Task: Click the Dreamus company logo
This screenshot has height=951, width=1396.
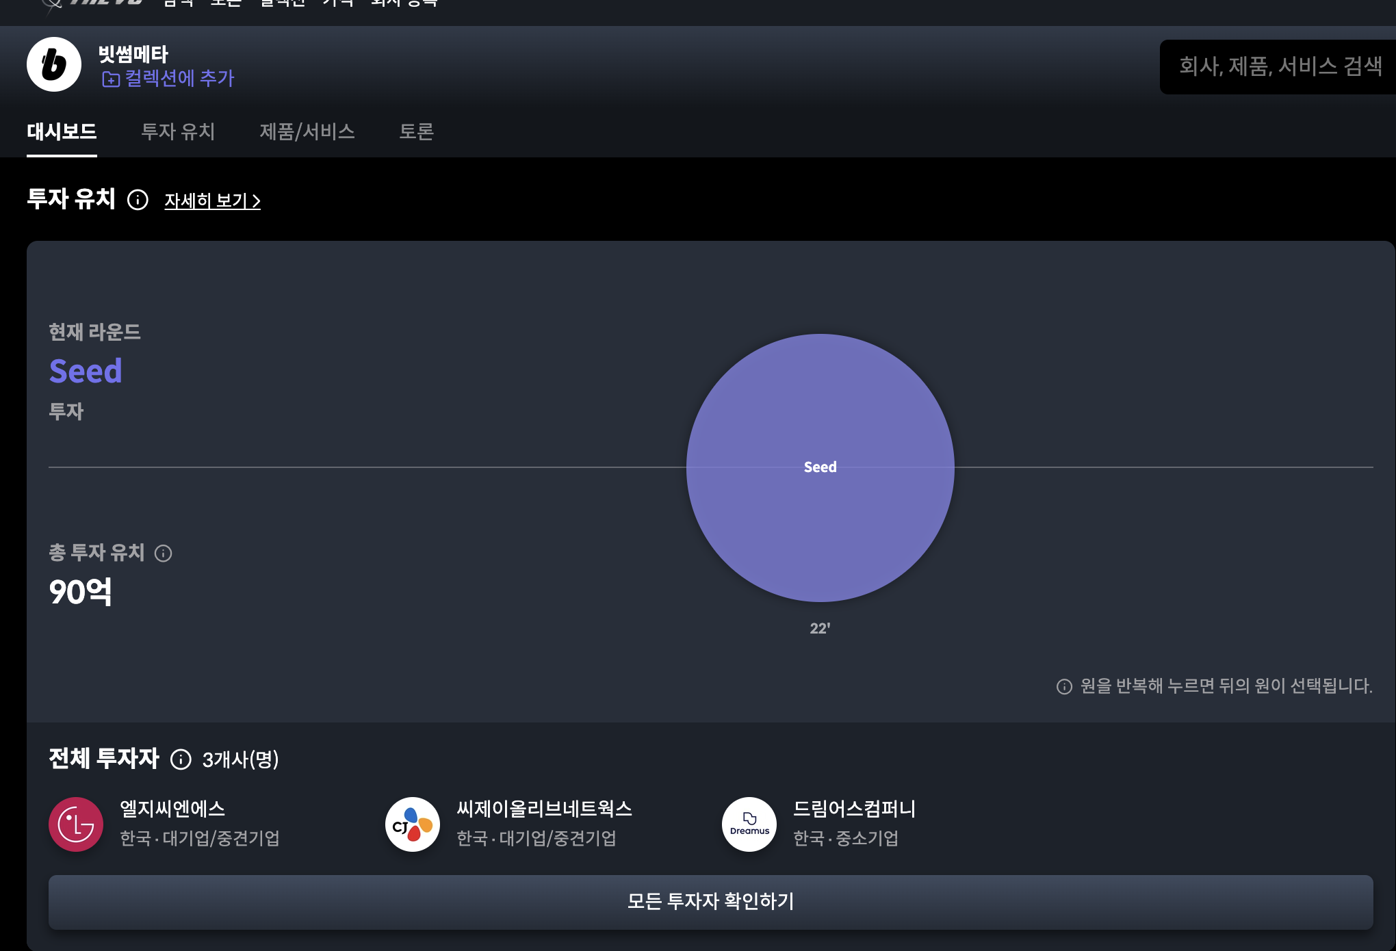Action: tap(749, 824)
